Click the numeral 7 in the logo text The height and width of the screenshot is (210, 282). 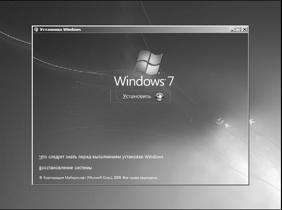(x=170, y=81)
